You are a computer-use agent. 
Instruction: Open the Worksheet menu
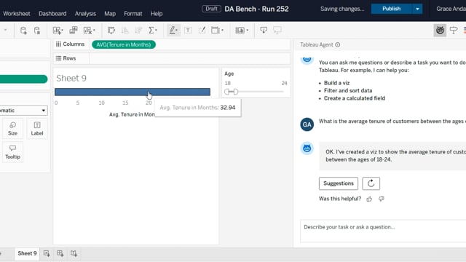(x=17, y=14)
